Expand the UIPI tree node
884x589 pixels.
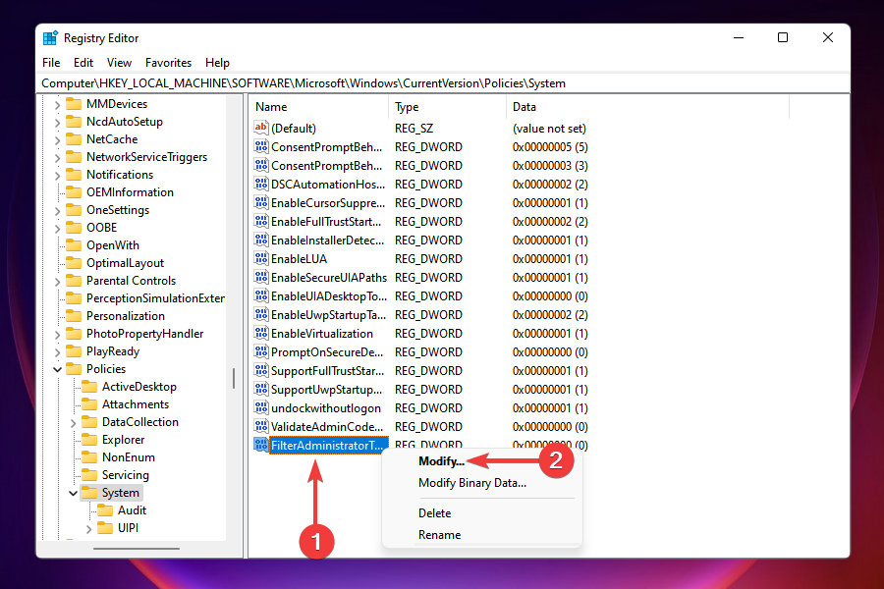click(88, 528)
